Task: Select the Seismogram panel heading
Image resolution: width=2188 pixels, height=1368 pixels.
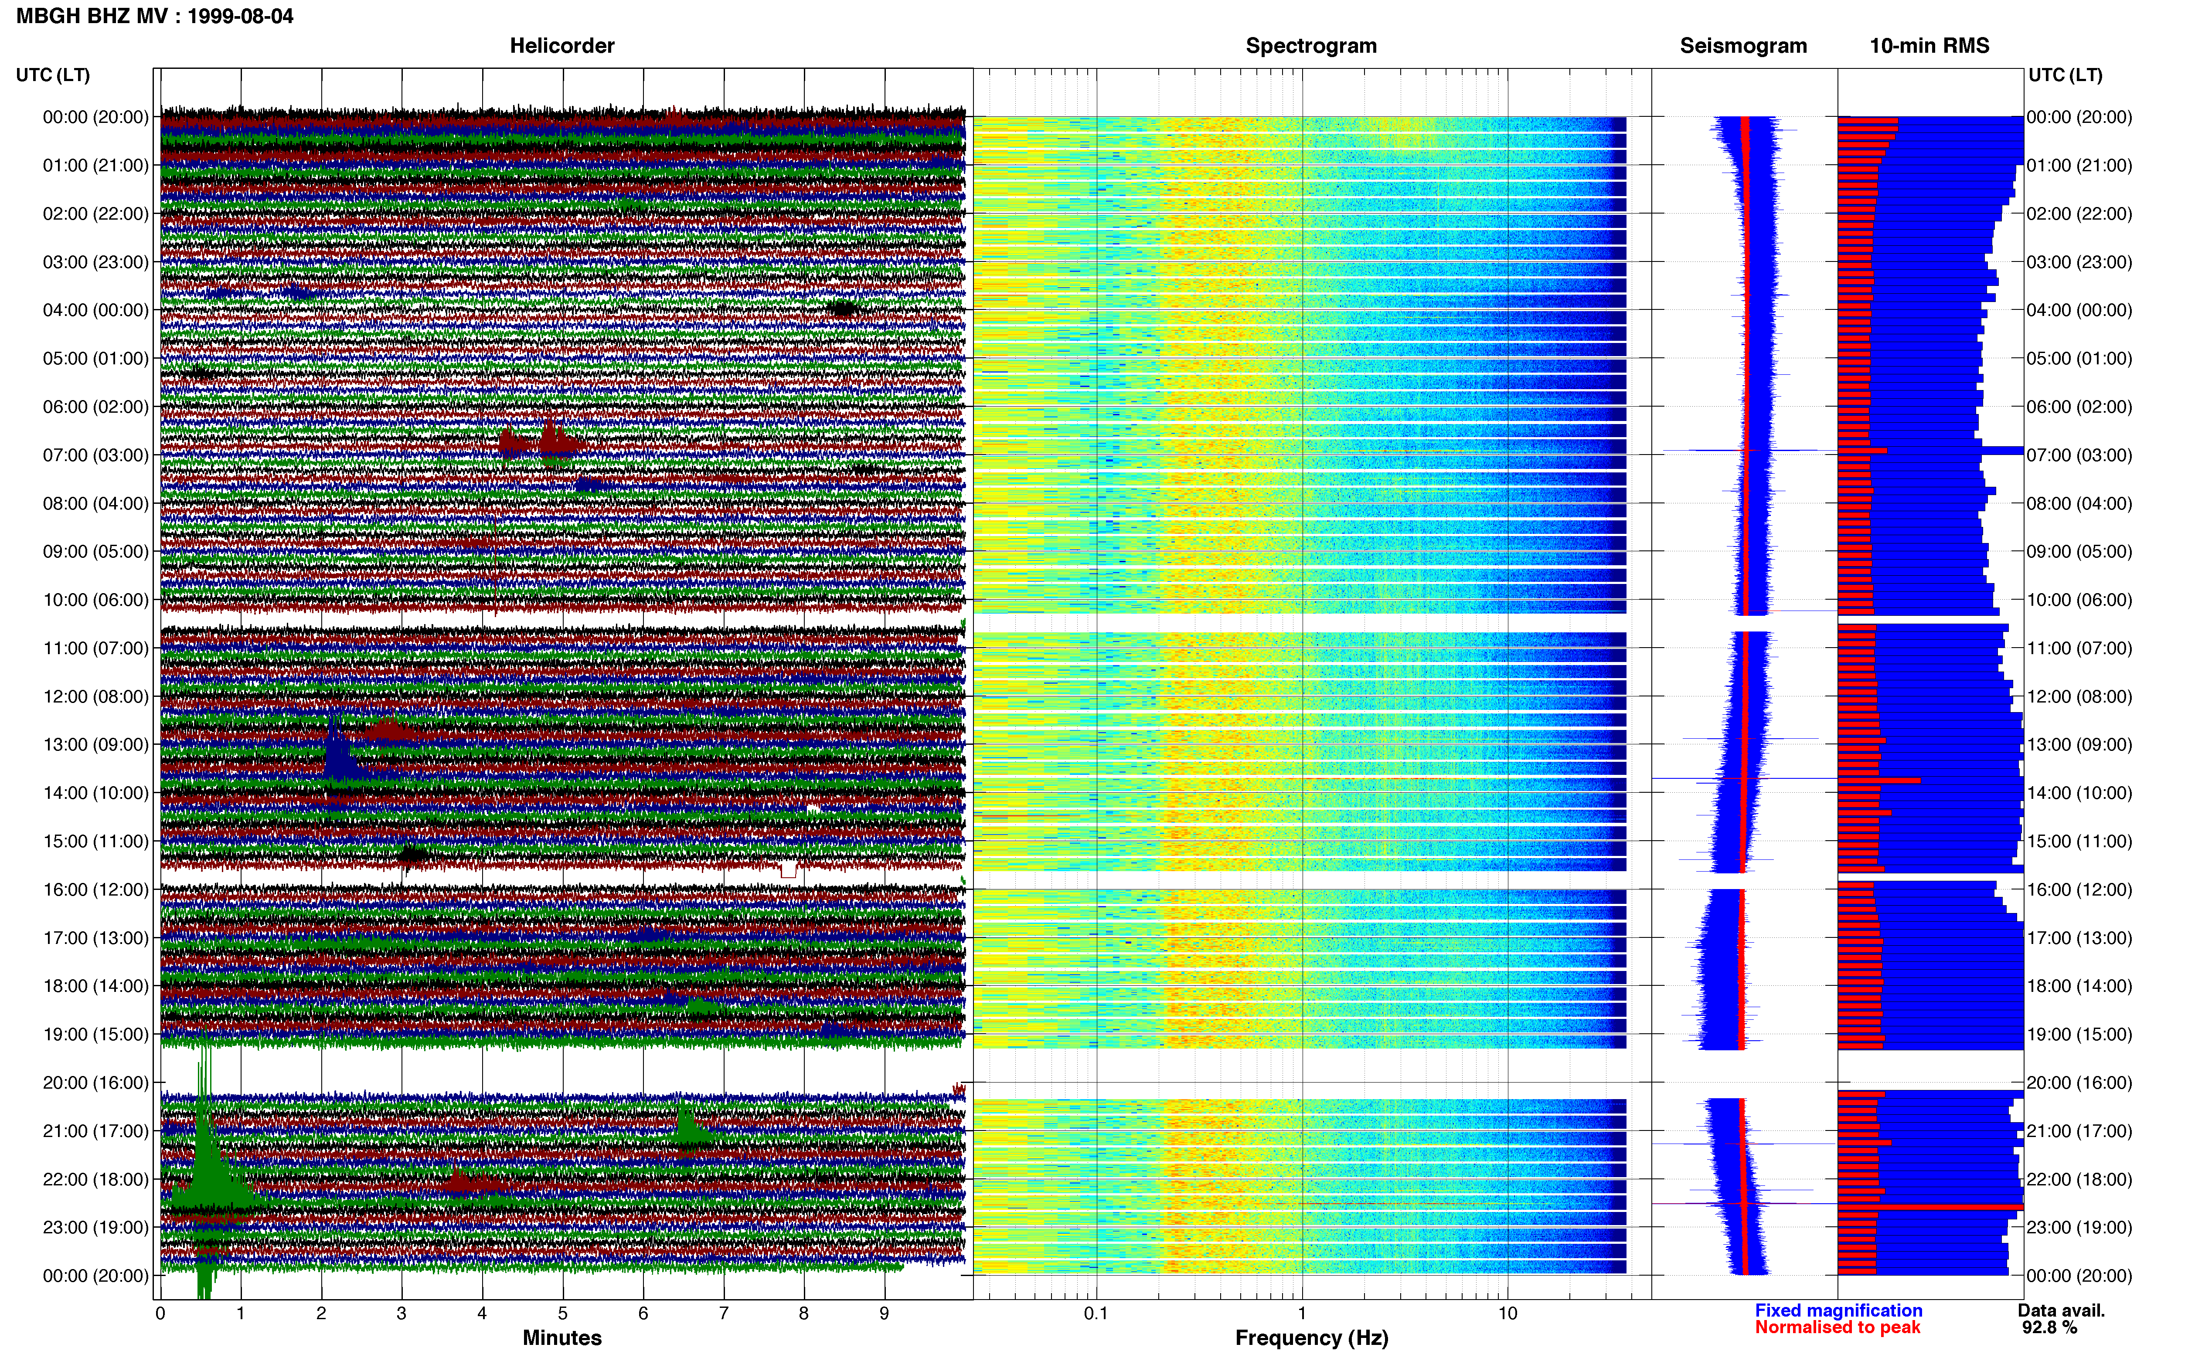Action: click(1743, 45)
